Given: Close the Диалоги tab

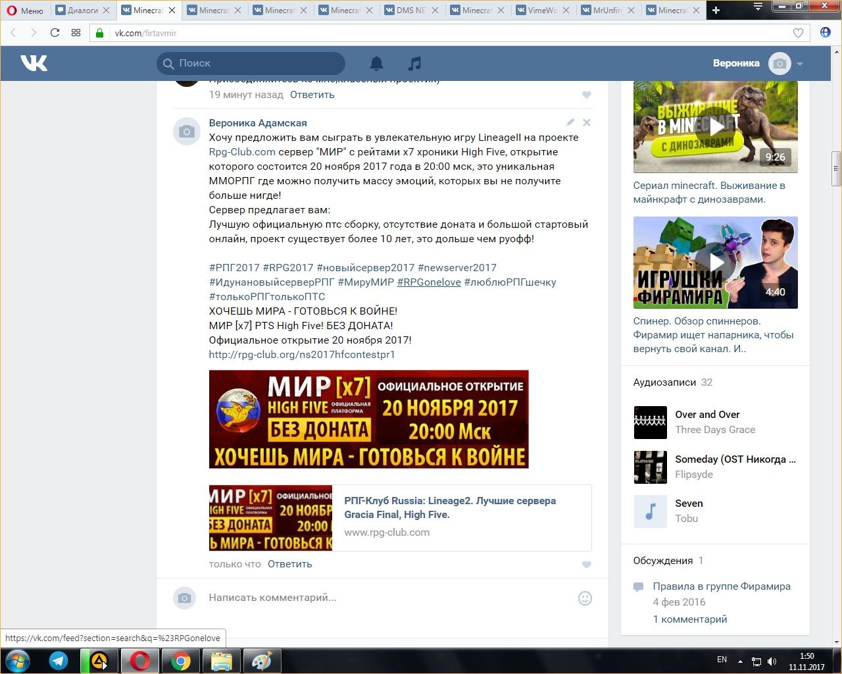Looking at the screenshot, I should (106, 11).
